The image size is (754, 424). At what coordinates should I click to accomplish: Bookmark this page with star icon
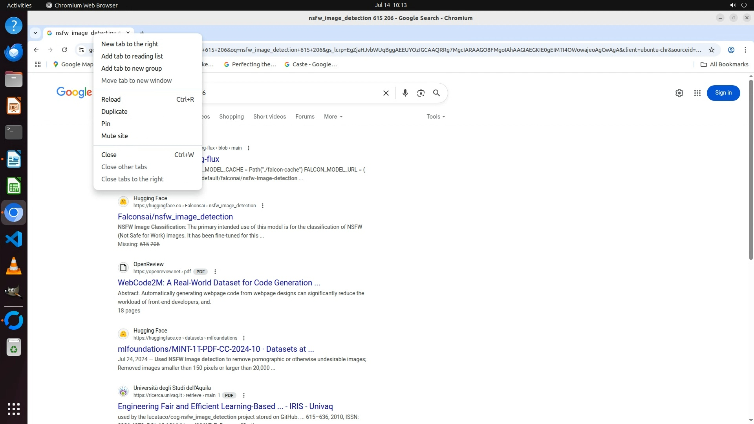pyautogui.click(x=711, y=50)
